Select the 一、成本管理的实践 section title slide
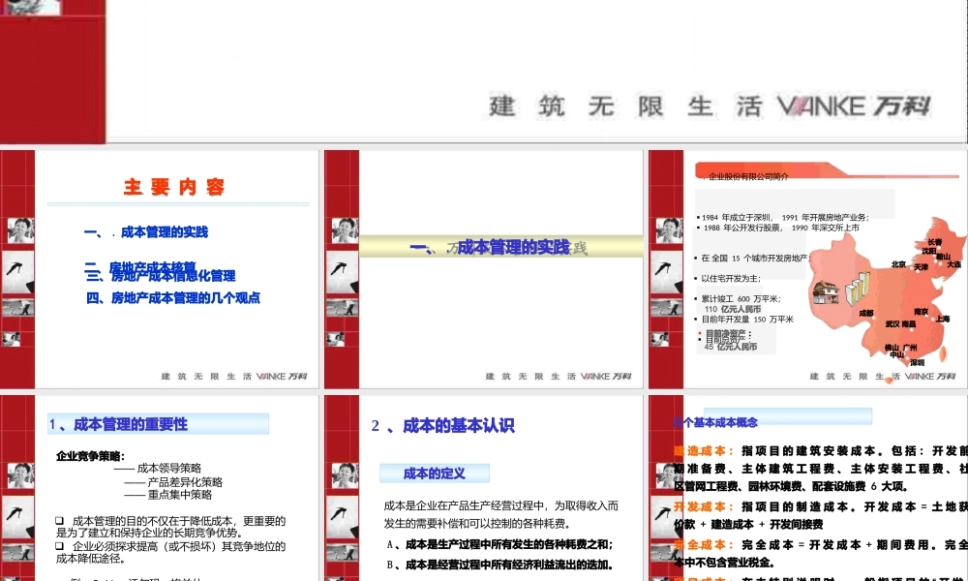 483,269
